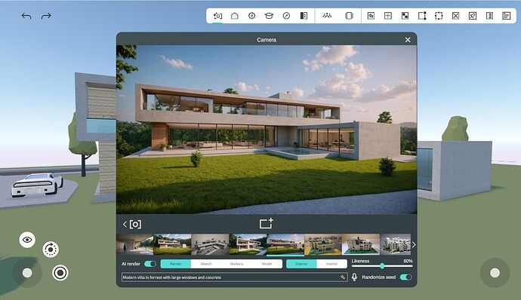Toggle the Randomize seed switch
521x300 pixels.
pos(405,277)
